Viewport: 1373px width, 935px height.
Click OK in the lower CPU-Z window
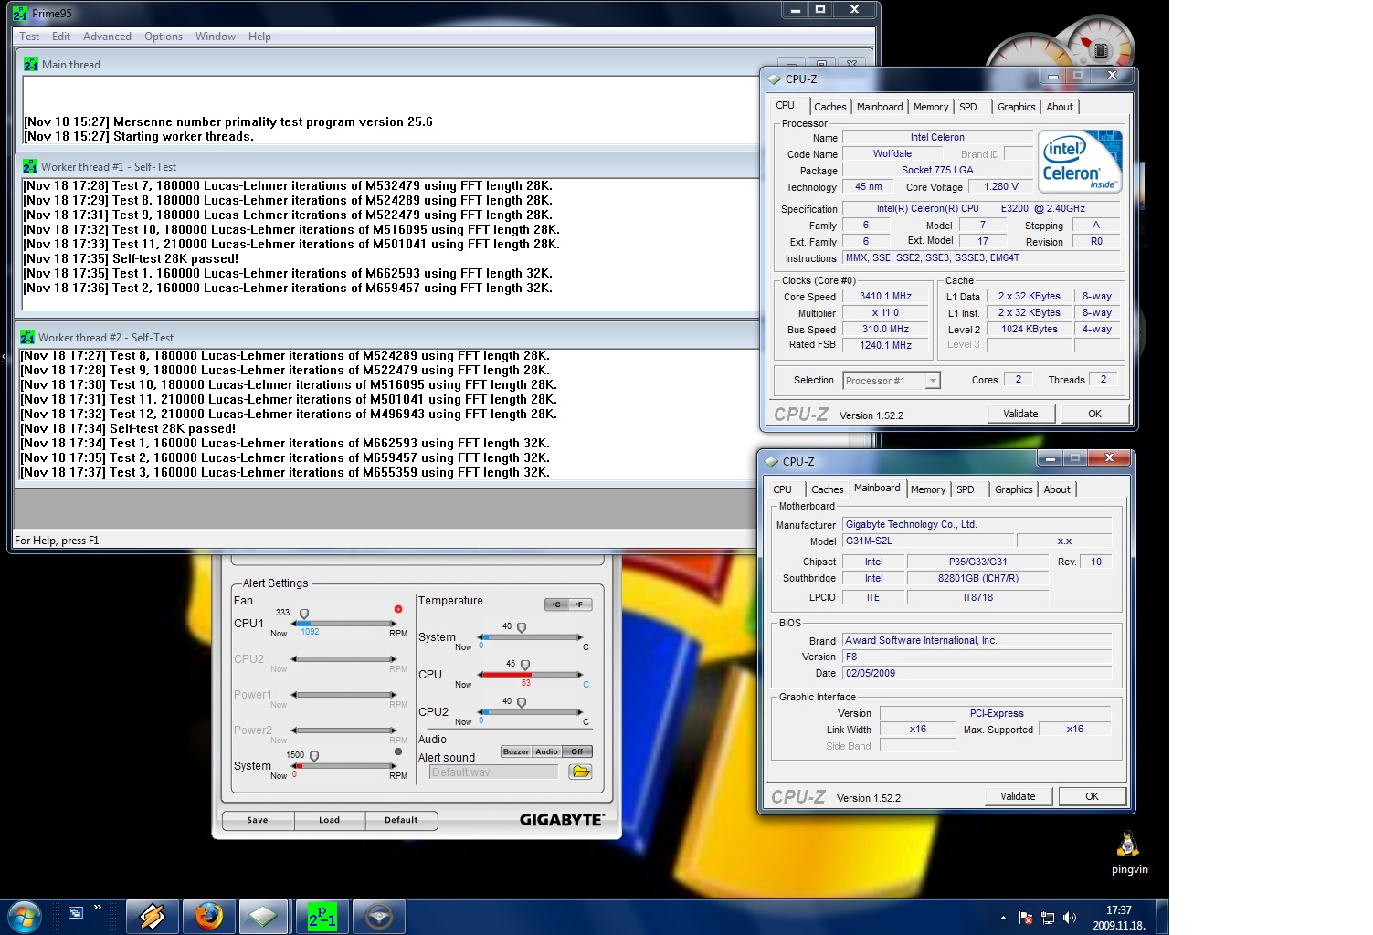click(x=1092, y=796)
